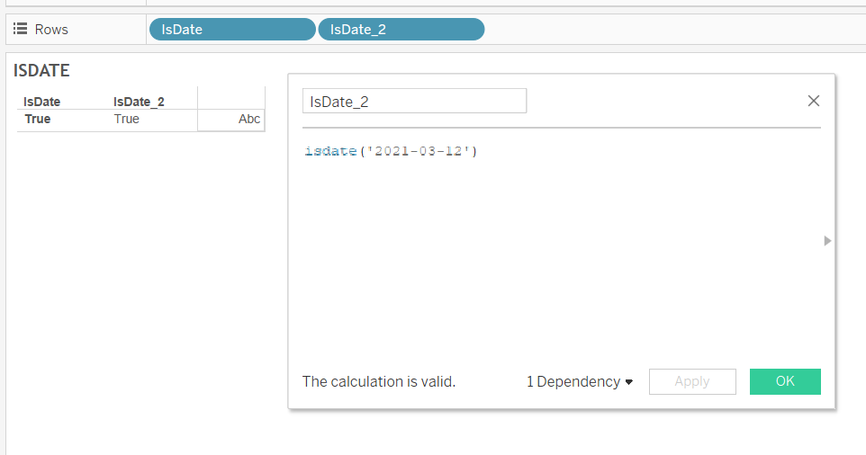Click the dependency dropdown caret arrow
The image size is (866, 455).
628,382
